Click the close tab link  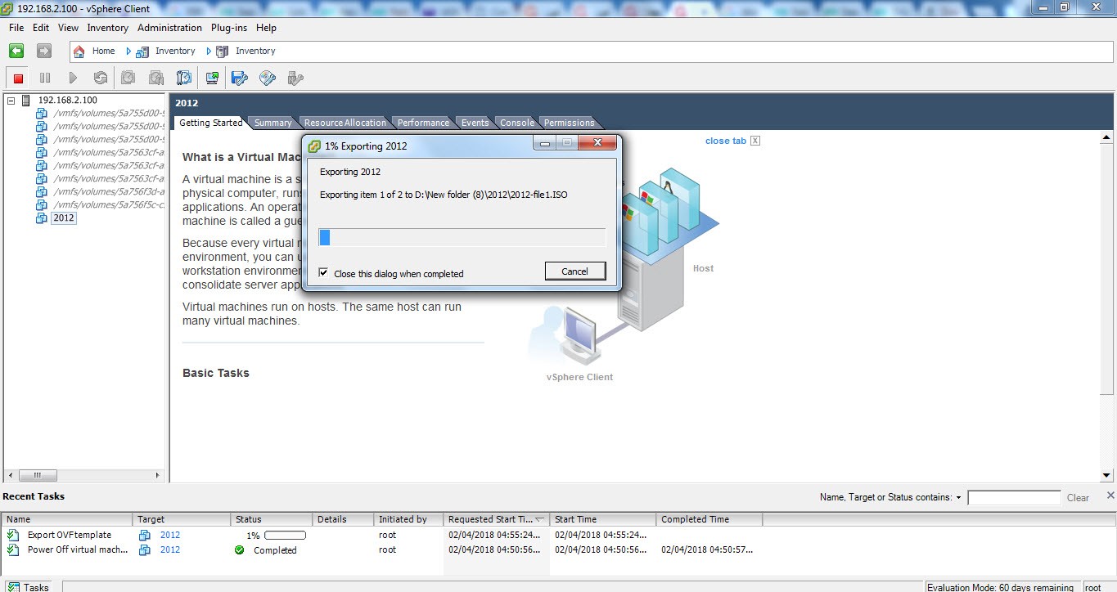pos(725,141)
